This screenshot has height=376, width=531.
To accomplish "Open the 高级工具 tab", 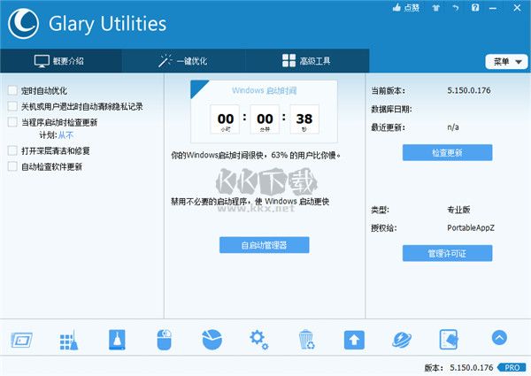I will click(x=306, y=61).
